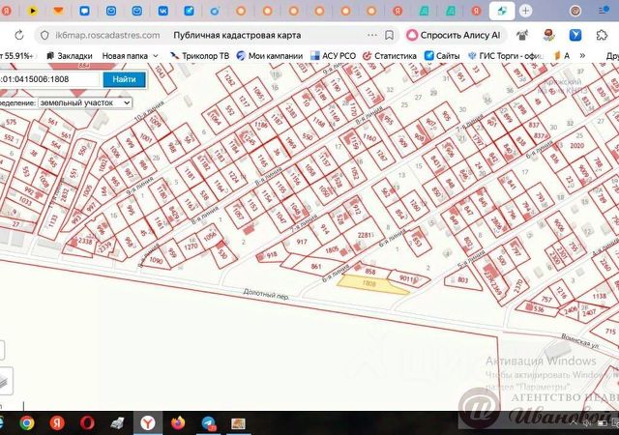Screen dimensions: 619x435
Task: Click parcel 803 on the map
Action: [x=462, y=280]
